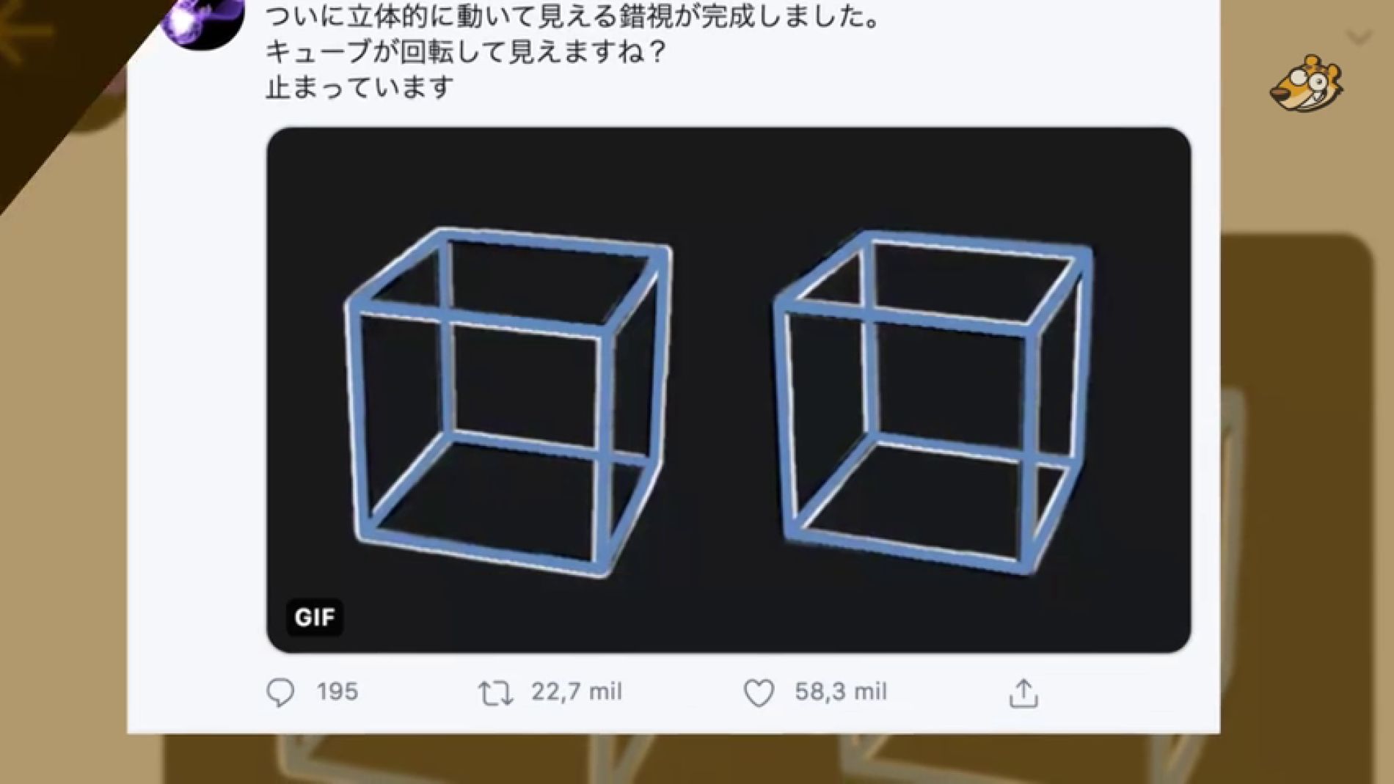This screenshot has width=1394, height=784.
Task: Open the share upload icon
Action: point(1023,693)
